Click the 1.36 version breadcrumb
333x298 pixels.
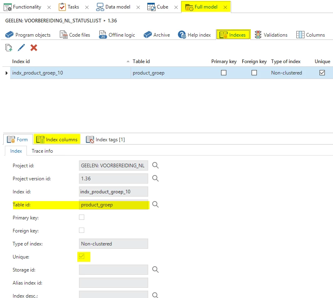tap(112, 21)
